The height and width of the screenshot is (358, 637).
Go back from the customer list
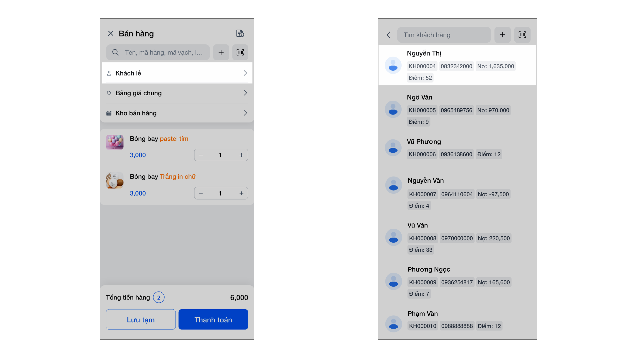point(389,35)
